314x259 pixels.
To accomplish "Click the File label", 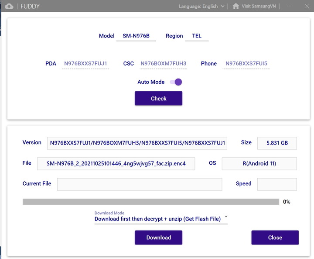I will (x=27, y=163).
